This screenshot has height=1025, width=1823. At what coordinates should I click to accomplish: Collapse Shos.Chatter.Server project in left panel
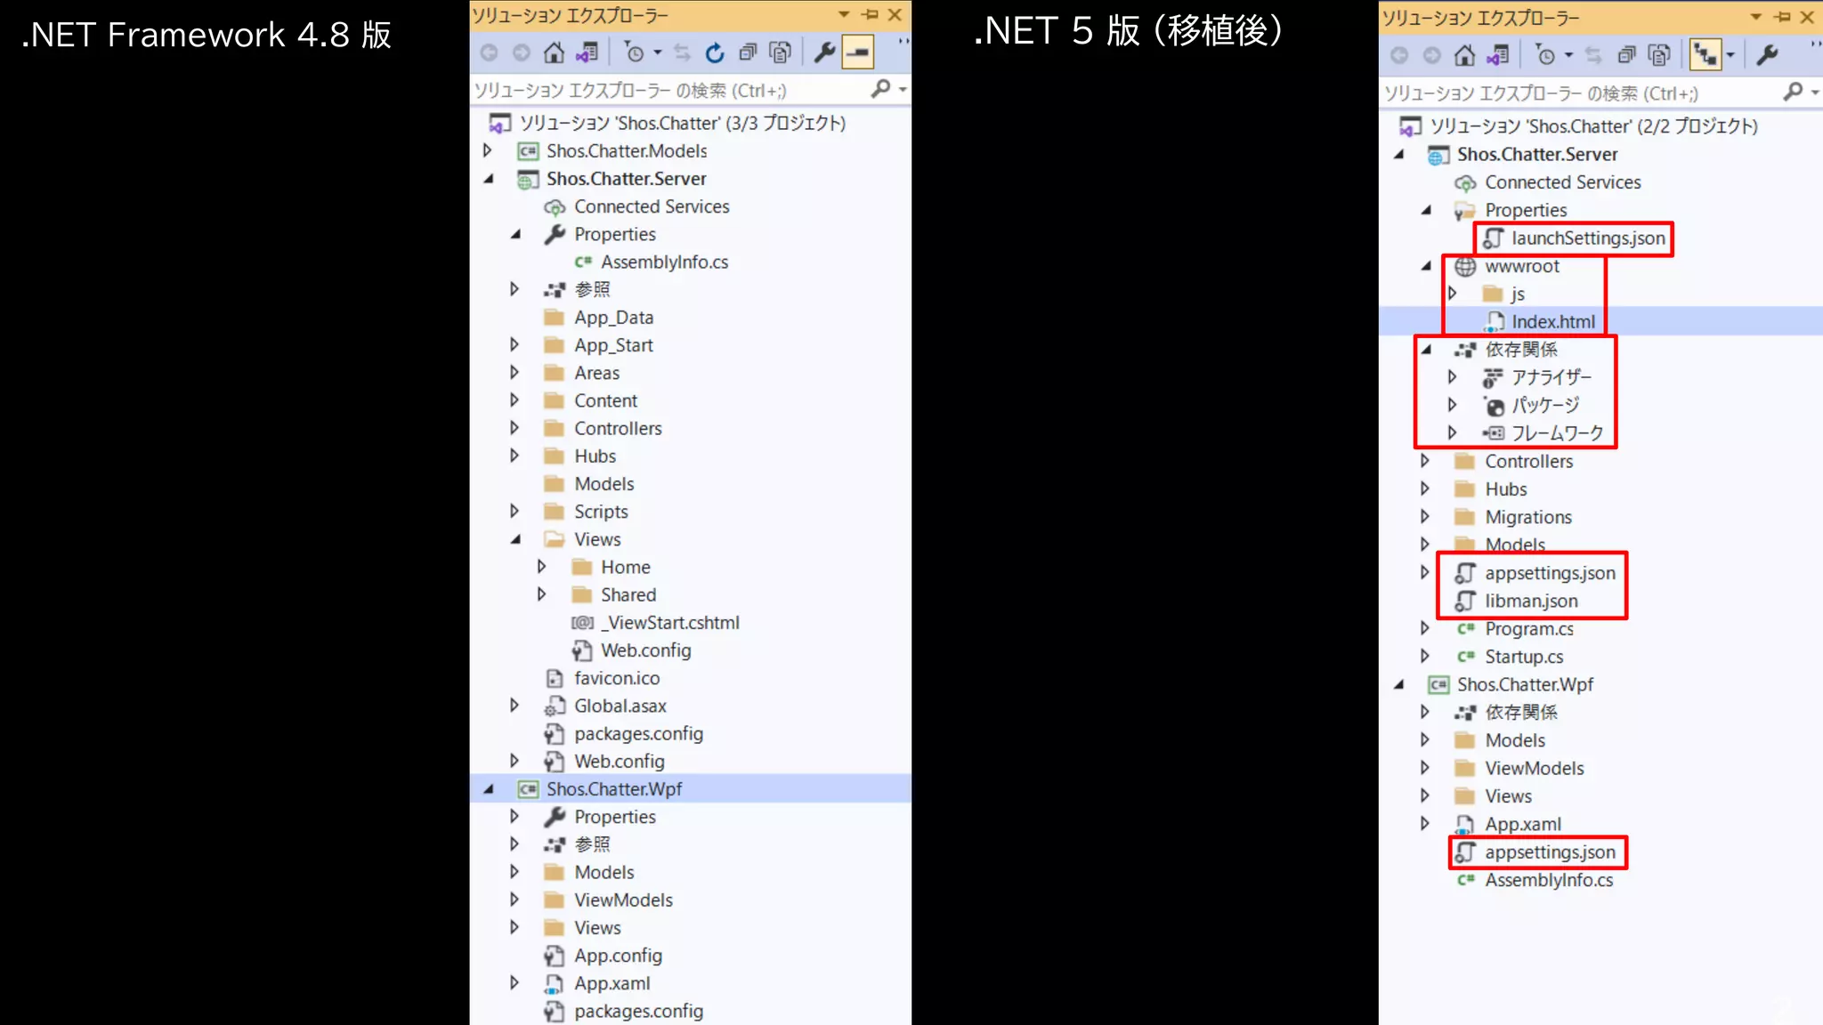pos(489,179)
